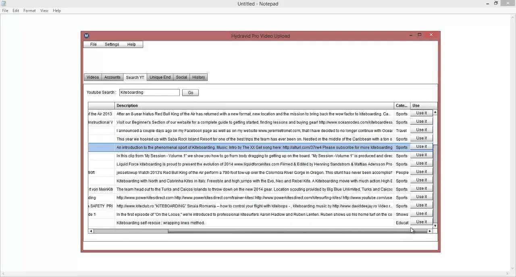This screenshot has width=516, height=277.
Task: Click the Shows category cell
Action: 402,215
